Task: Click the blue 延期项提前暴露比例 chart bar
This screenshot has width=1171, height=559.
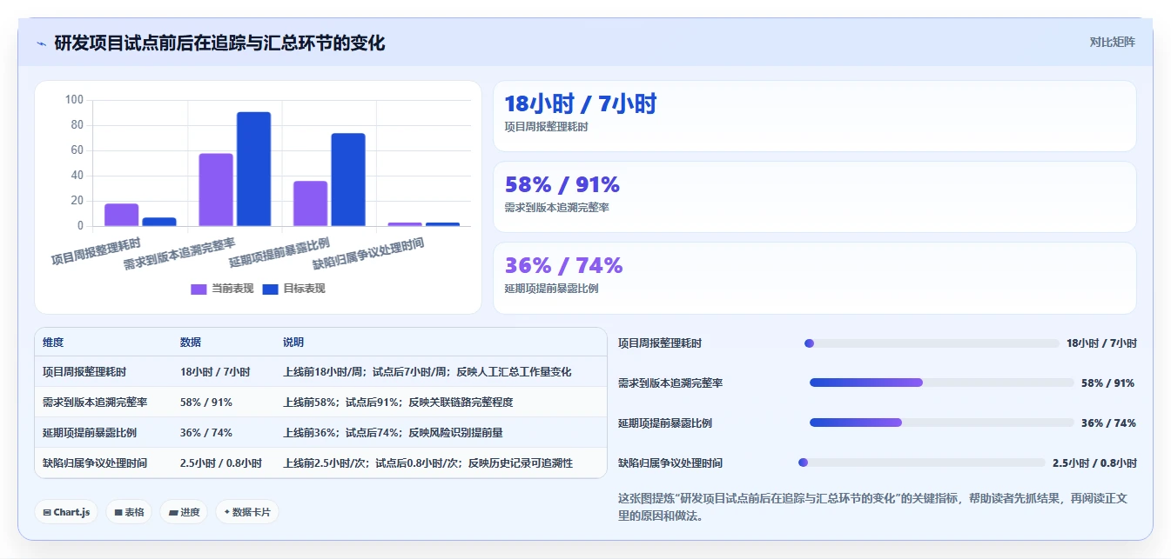Action: pos(348,179)
